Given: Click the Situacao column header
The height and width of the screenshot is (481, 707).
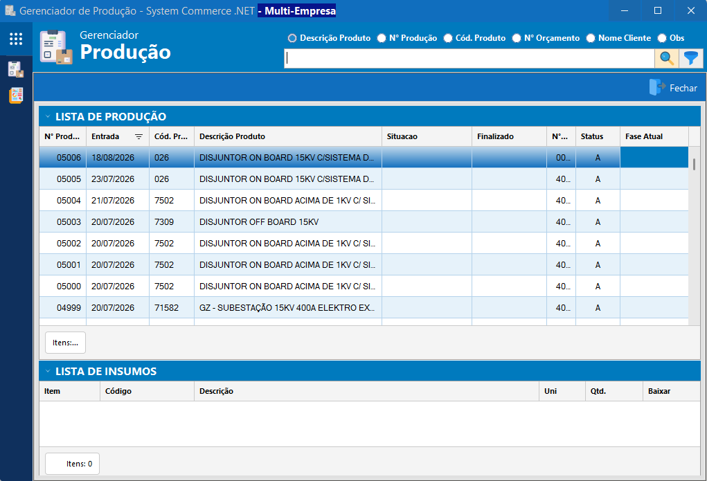Looking at the screenshot, I should coord(427,136).
